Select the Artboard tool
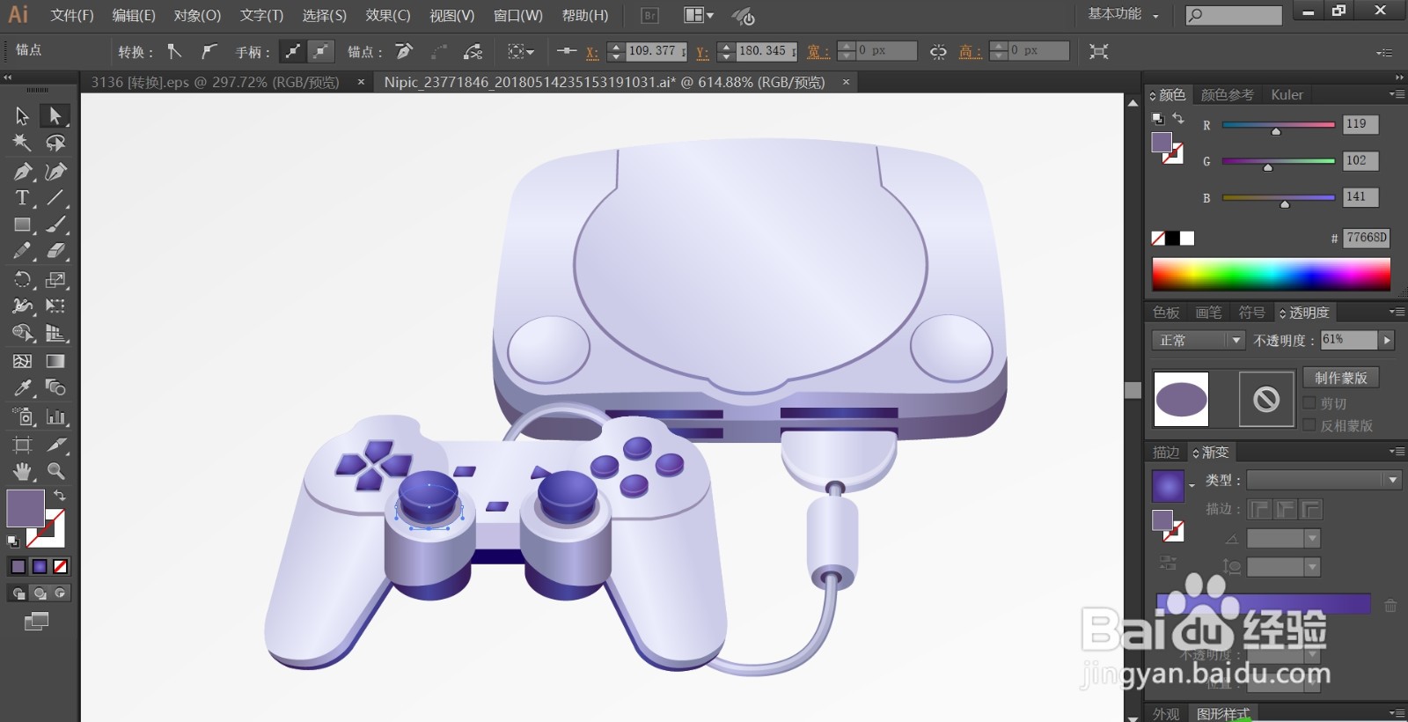Screen dimensions: 1408x722 click(x=22, y=445)
